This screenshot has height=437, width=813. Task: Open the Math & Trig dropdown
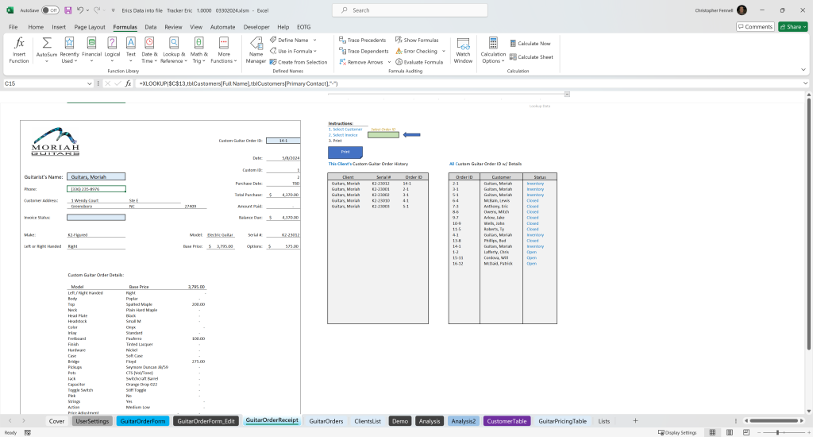point(198,50)
